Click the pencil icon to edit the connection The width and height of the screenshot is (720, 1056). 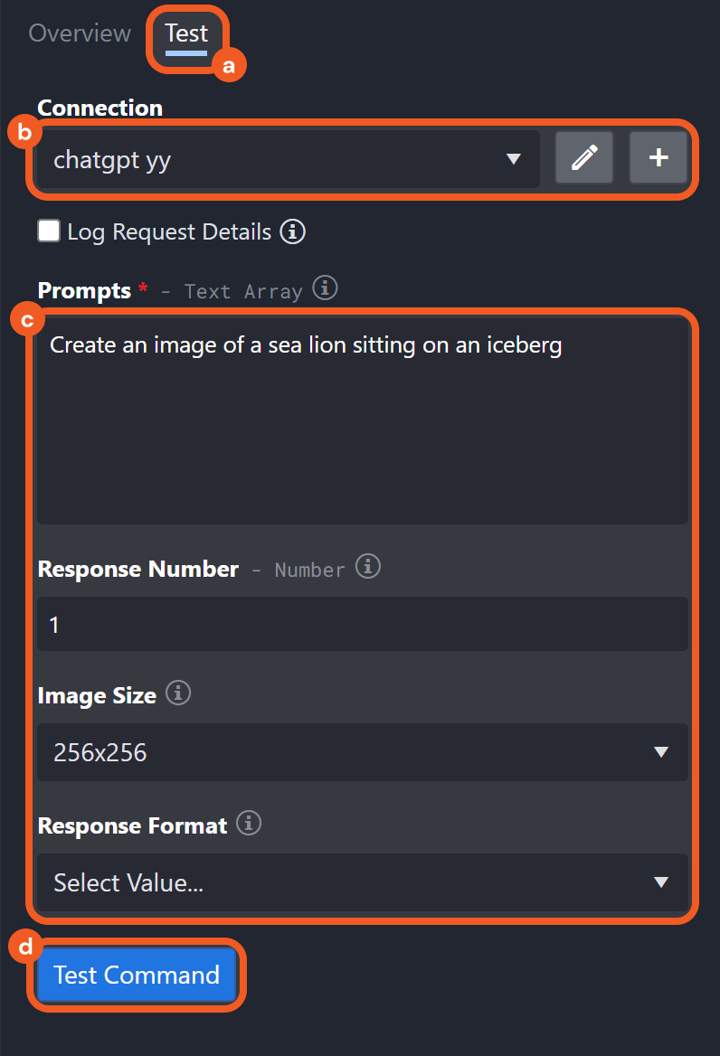coord(583,157)
